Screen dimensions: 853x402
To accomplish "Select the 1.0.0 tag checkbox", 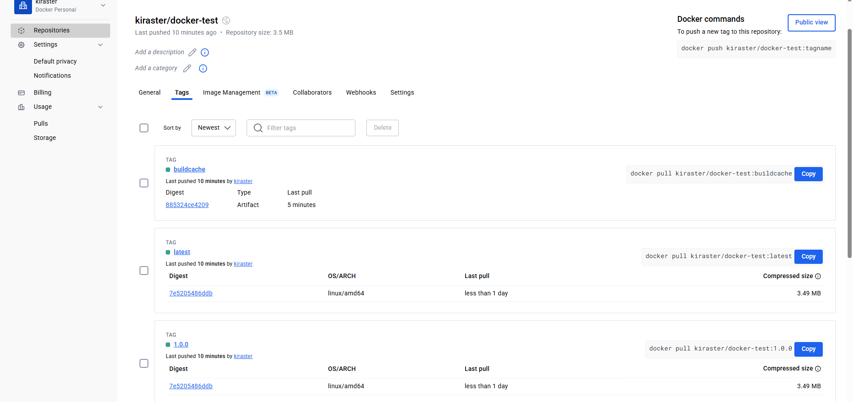I will (x=144, y=363).
